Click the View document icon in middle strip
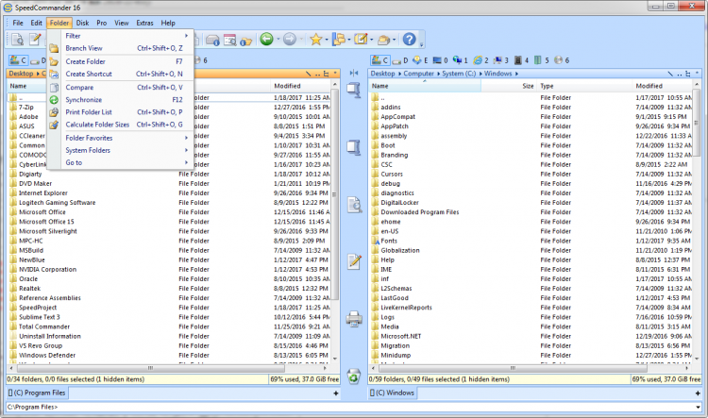The height and width of the screenshot is (418, 708). 354,205
